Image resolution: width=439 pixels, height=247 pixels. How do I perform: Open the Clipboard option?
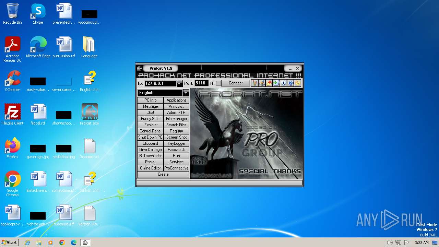coord(150,143)
